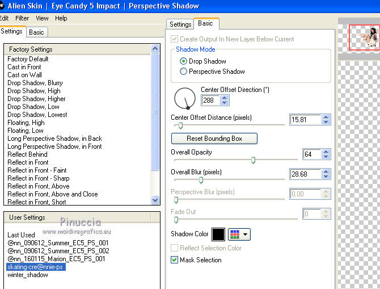The image size is (380, 289).
Task: Increase Overall Opacity with up arrow
Action: click(326, 152)
